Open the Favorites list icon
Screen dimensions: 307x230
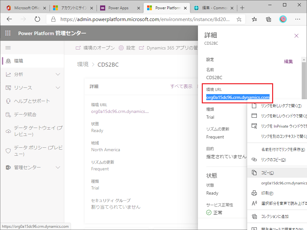pyautogui.click(x=254, y=19)
